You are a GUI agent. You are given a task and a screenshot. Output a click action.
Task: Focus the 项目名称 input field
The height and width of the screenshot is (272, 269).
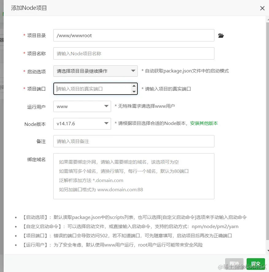pyautogui.click(x=134, y=53)
